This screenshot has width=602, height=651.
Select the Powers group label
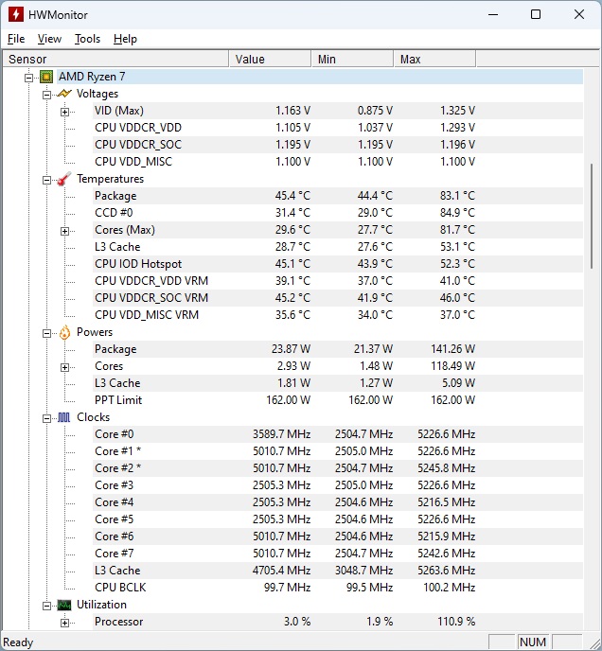click(95, 332)
